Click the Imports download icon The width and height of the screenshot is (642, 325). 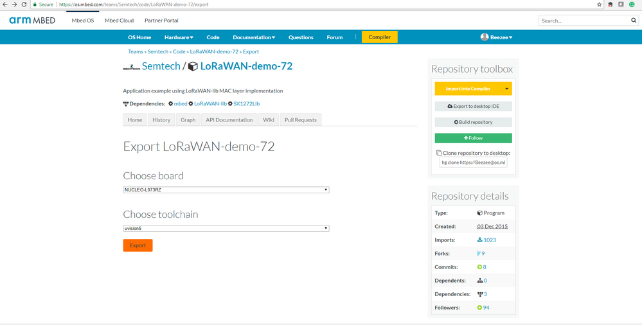coord(479,240)
